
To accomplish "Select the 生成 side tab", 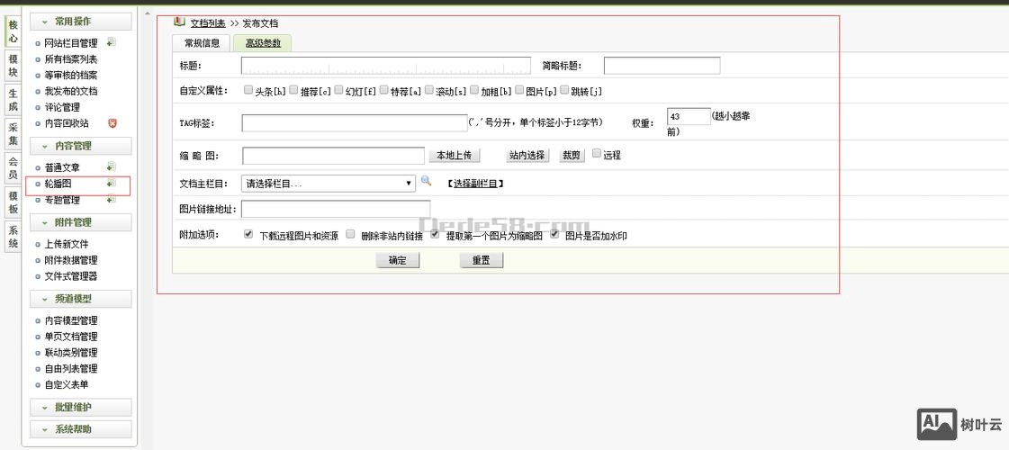I will point(13,100).
